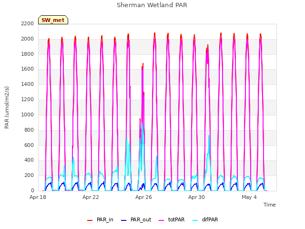
Task: Click the Sherman Wetland PAR chart title
Action: 152,5
